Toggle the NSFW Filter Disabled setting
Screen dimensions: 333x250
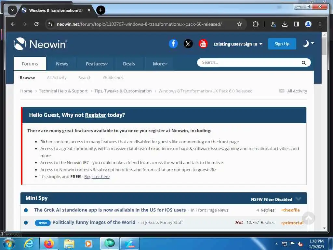point(272,200)
